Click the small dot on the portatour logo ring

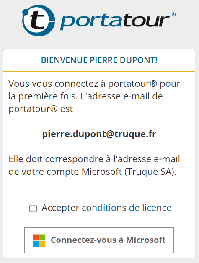[26, 12]
